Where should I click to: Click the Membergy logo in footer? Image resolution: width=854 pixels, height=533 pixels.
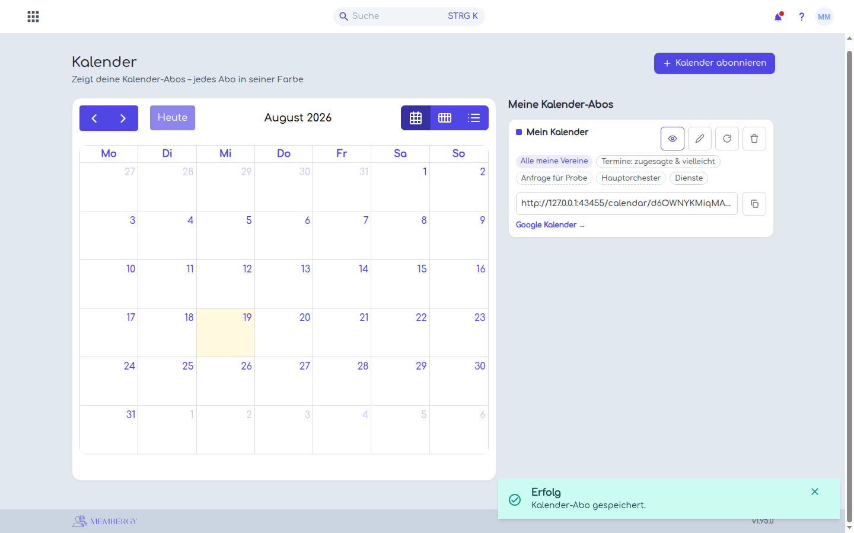(105, 521)
